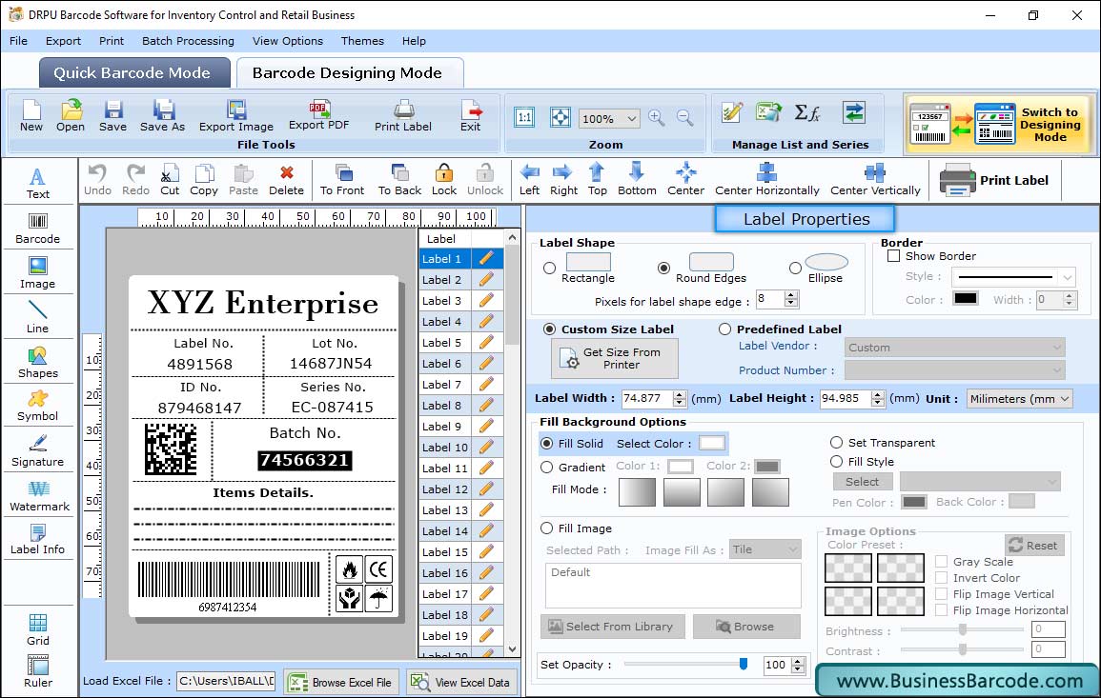Screen dimensions: 1101x698
Task: Enable the Show Border checkbox
Action: point(894,256)
